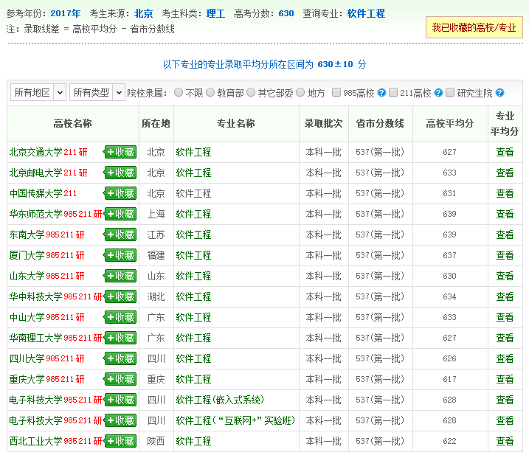Image resolution: width=529 pixels, height=455 pixels.
Task: Open 软件工程 major link in 华南理工大学 row
Action: tap(193, 338)
